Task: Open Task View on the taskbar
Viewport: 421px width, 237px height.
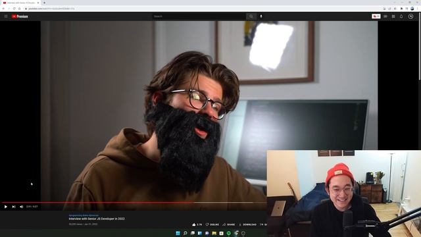Action: tap(193, 233)
